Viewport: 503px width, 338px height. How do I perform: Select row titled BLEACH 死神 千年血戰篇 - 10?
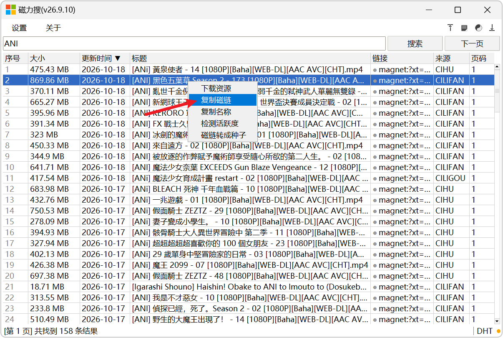[248, 189]
